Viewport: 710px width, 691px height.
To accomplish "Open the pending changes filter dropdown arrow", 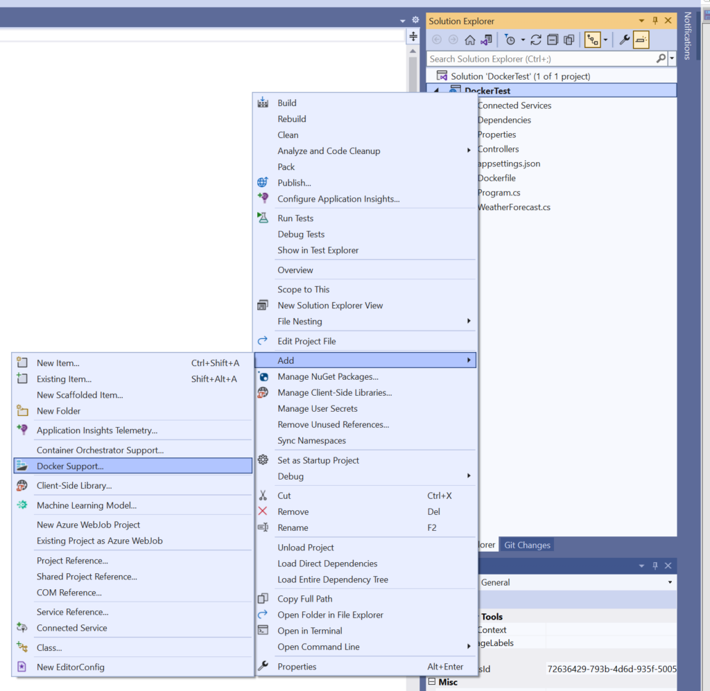I will [x=523, y=40].
